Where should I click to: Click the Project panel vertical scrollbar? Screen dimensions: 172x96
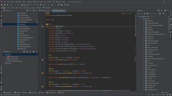tap(37, 22)
